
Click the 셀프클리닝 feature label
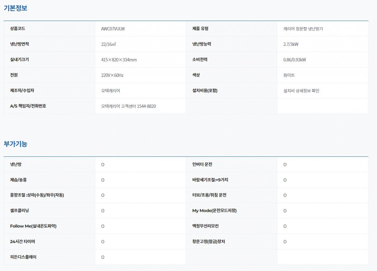pyautogui.click(x=19, y=211)
